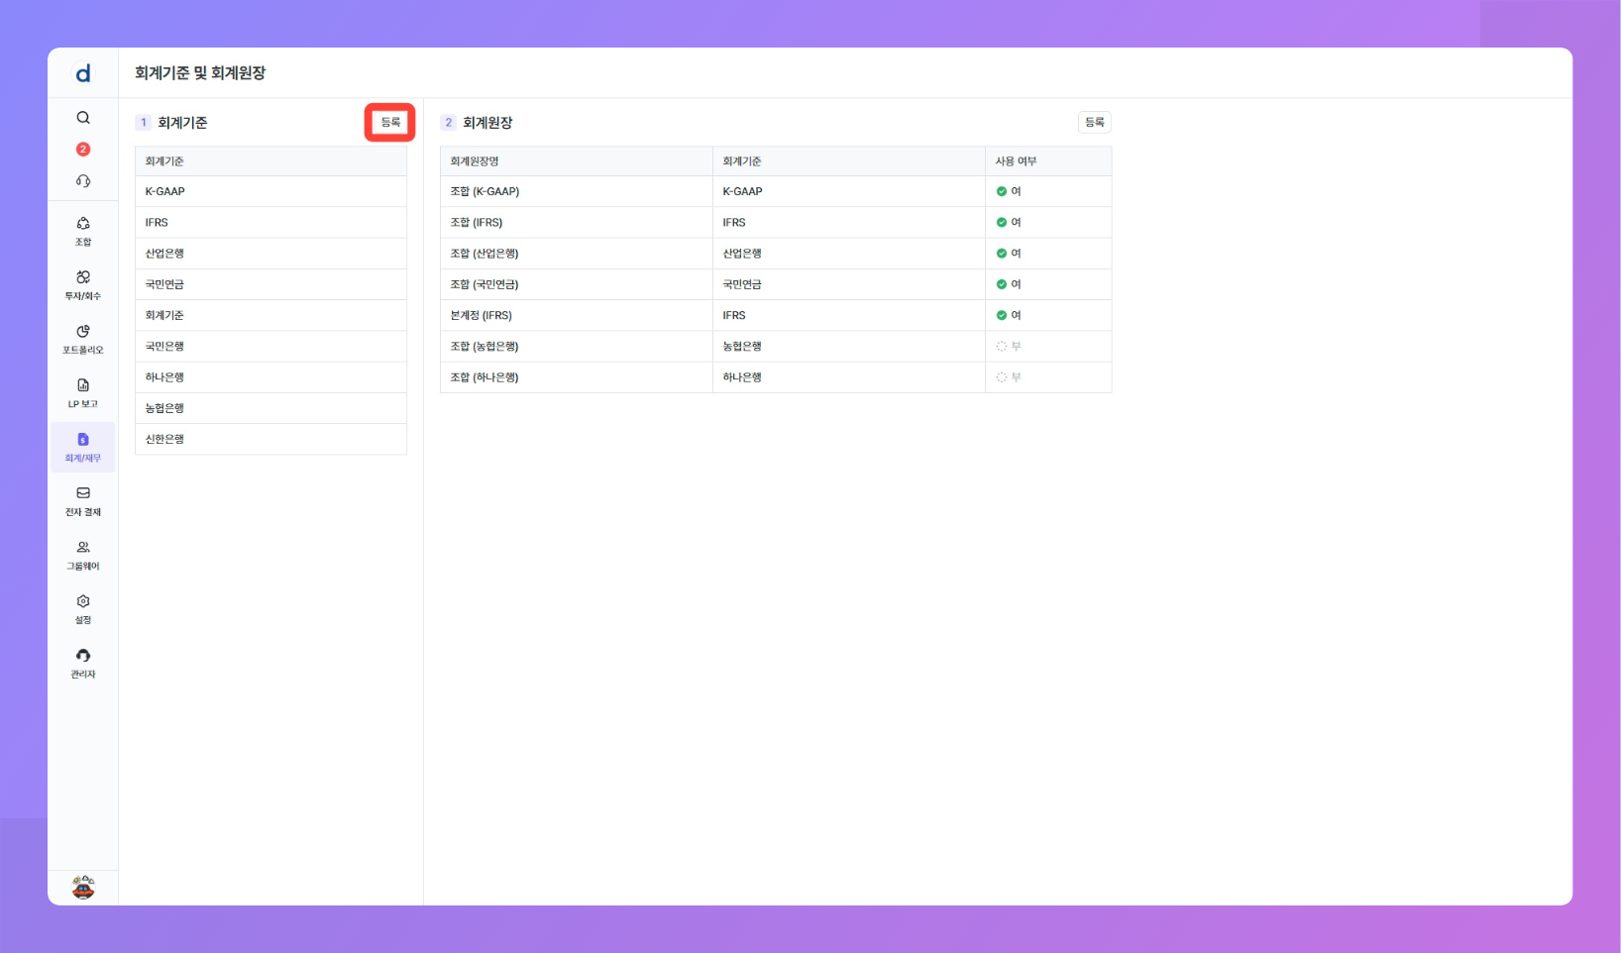Select IFRS in the left 회계기준 list

[270, 223]
